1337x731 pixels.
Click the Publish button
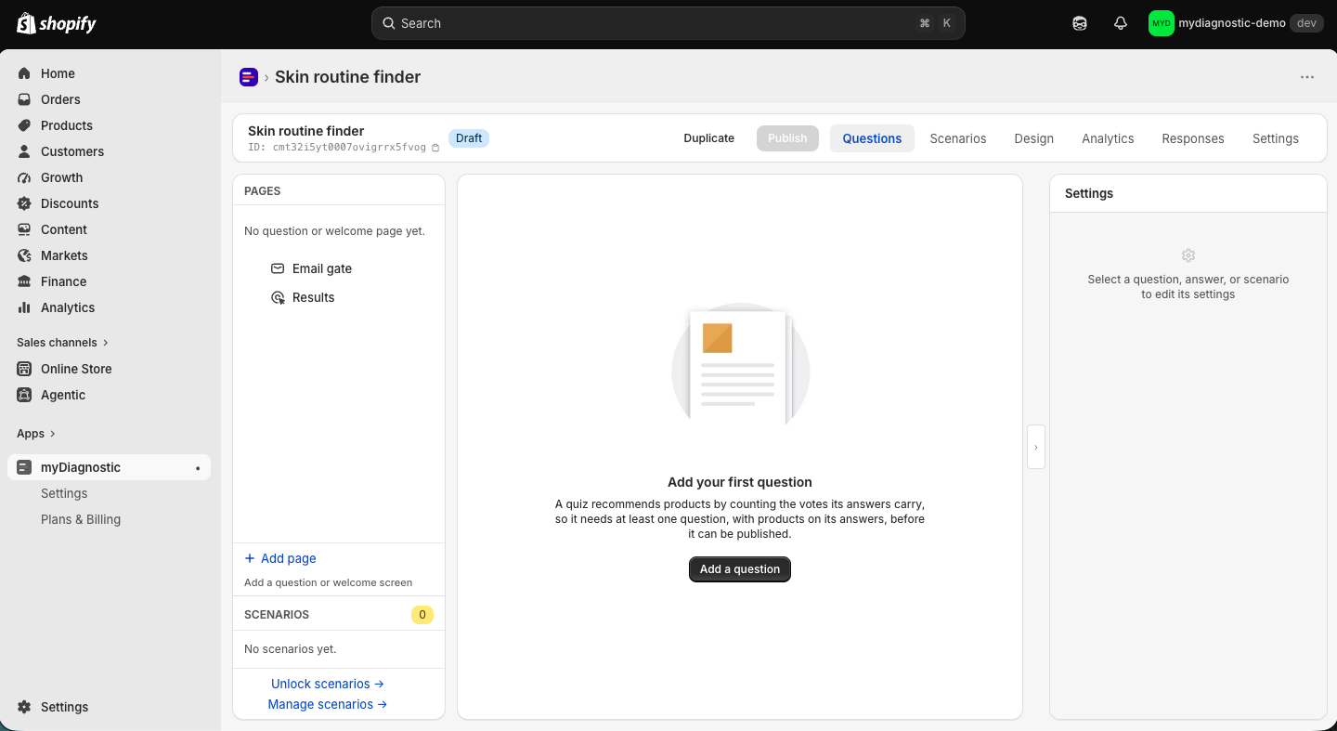click(x=787, y=138)
